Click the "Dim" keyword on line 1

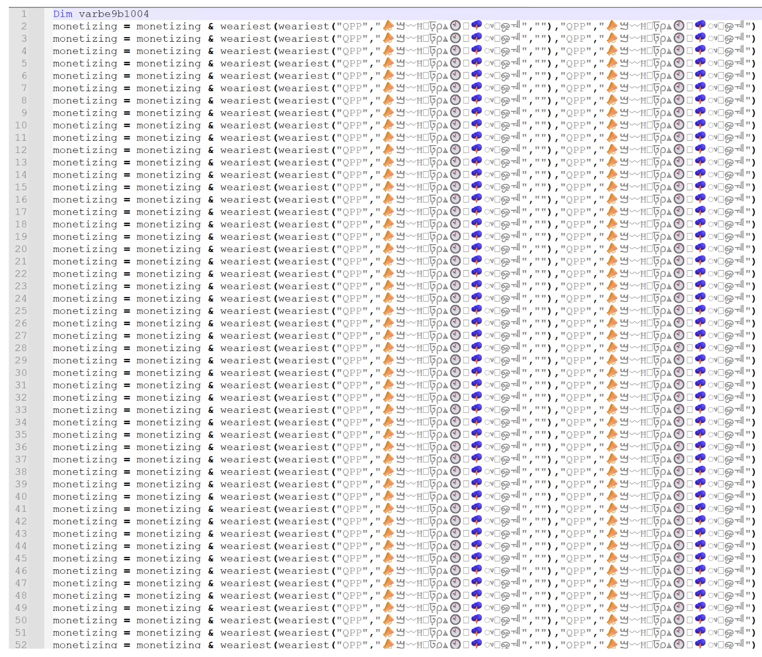63,14
